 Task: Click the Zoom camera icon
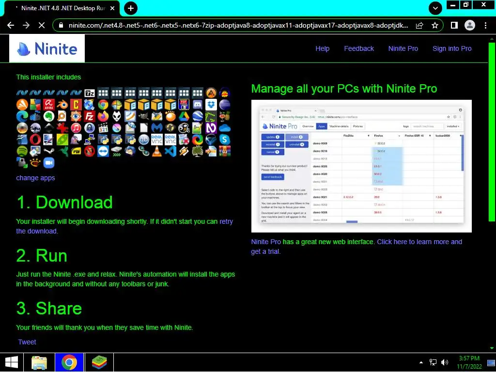click(49, 163)
